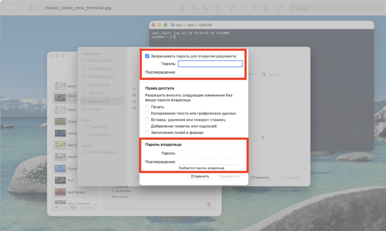Uncheck require password to open document
This screenshot has width=386, height=231.
(x=147, y=56)
